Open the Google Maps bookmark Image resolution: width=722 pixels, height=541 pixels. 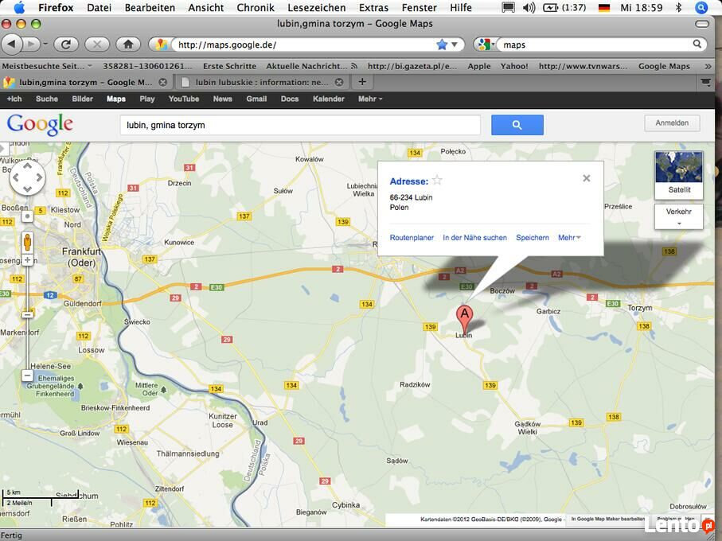664,66
